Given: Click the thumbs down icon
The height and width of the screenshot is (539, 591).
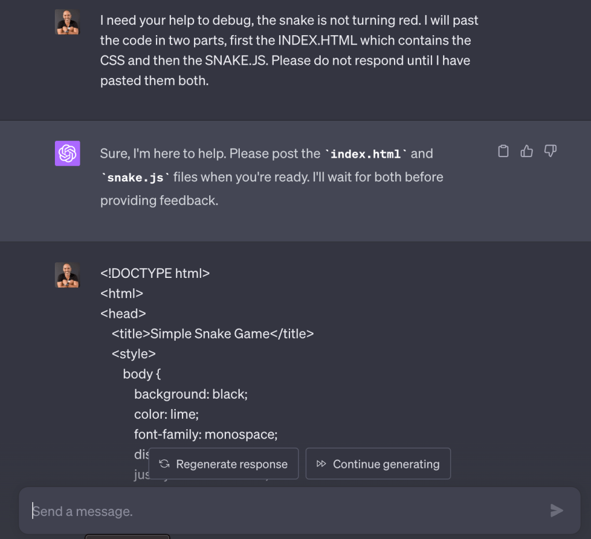Looking at the screenshot, I should 551,151.
